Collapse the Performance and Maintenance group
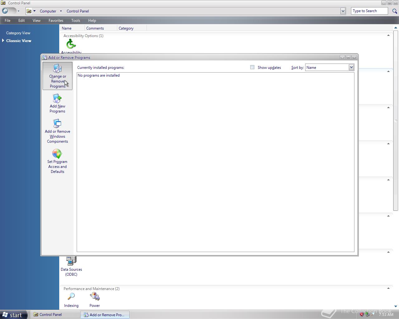 388,288
